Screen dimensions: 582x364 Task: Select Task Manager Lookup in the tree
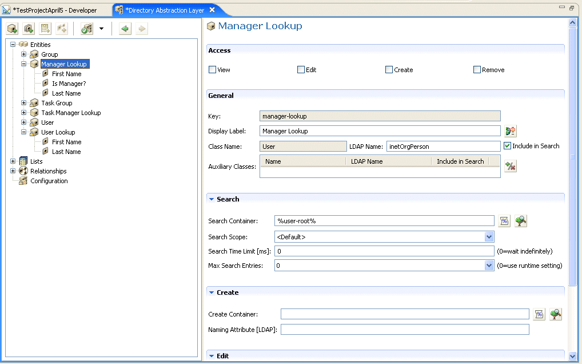[x=71, y=113]
